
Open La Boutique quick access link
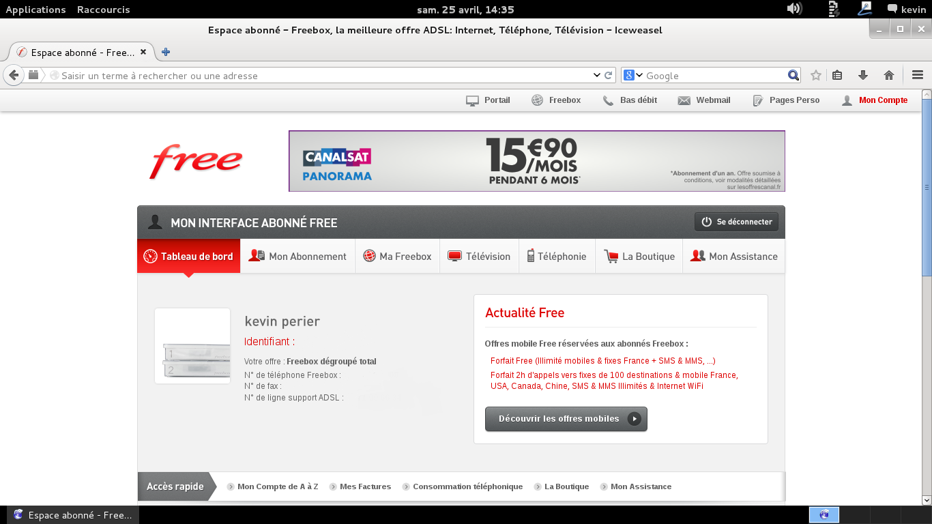(562, 486)
